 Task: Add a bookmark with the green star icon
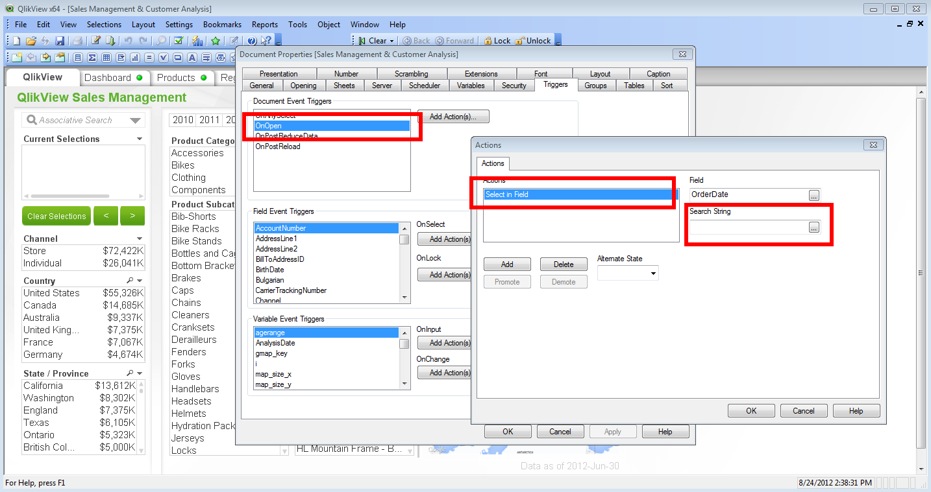216,41
